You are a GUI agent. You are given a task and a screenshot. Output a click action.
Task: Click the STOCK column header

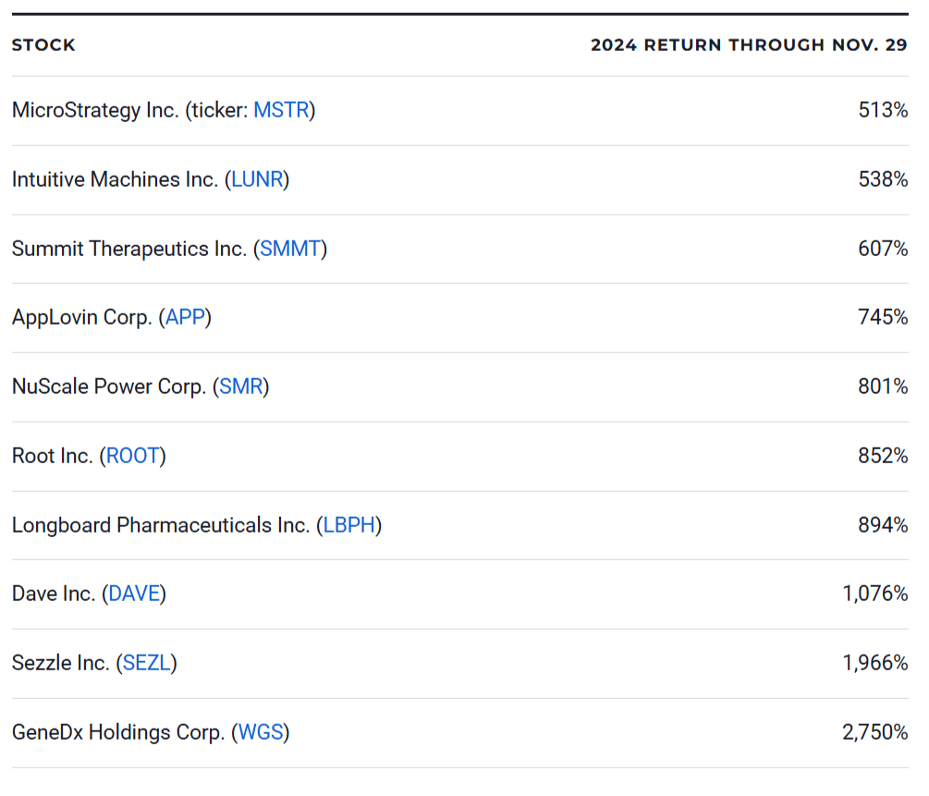click(43, 45)
